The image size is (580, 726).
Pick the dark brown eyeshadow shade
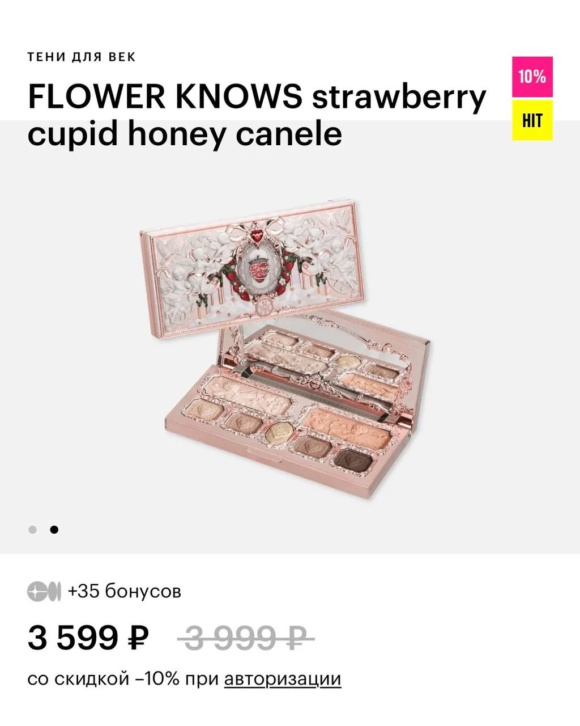(x=352, y=459)
